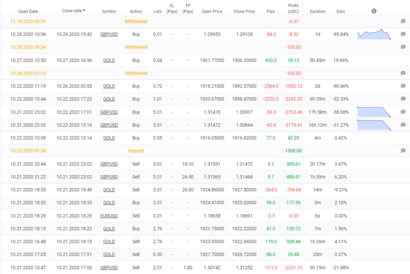Sort table by Profit (USC) column
Viewport: 410px width, 274px height.
click(x=293, y=8)
